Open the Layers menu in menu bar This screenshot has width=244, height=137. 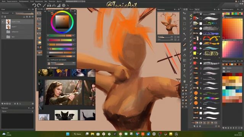[32, 1]
